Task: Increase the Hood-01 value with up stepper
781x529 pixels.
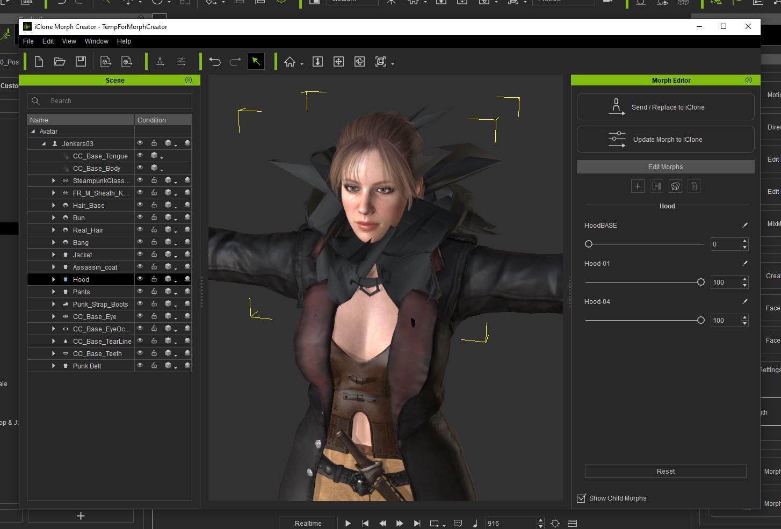Action: (x=744, y=279)
